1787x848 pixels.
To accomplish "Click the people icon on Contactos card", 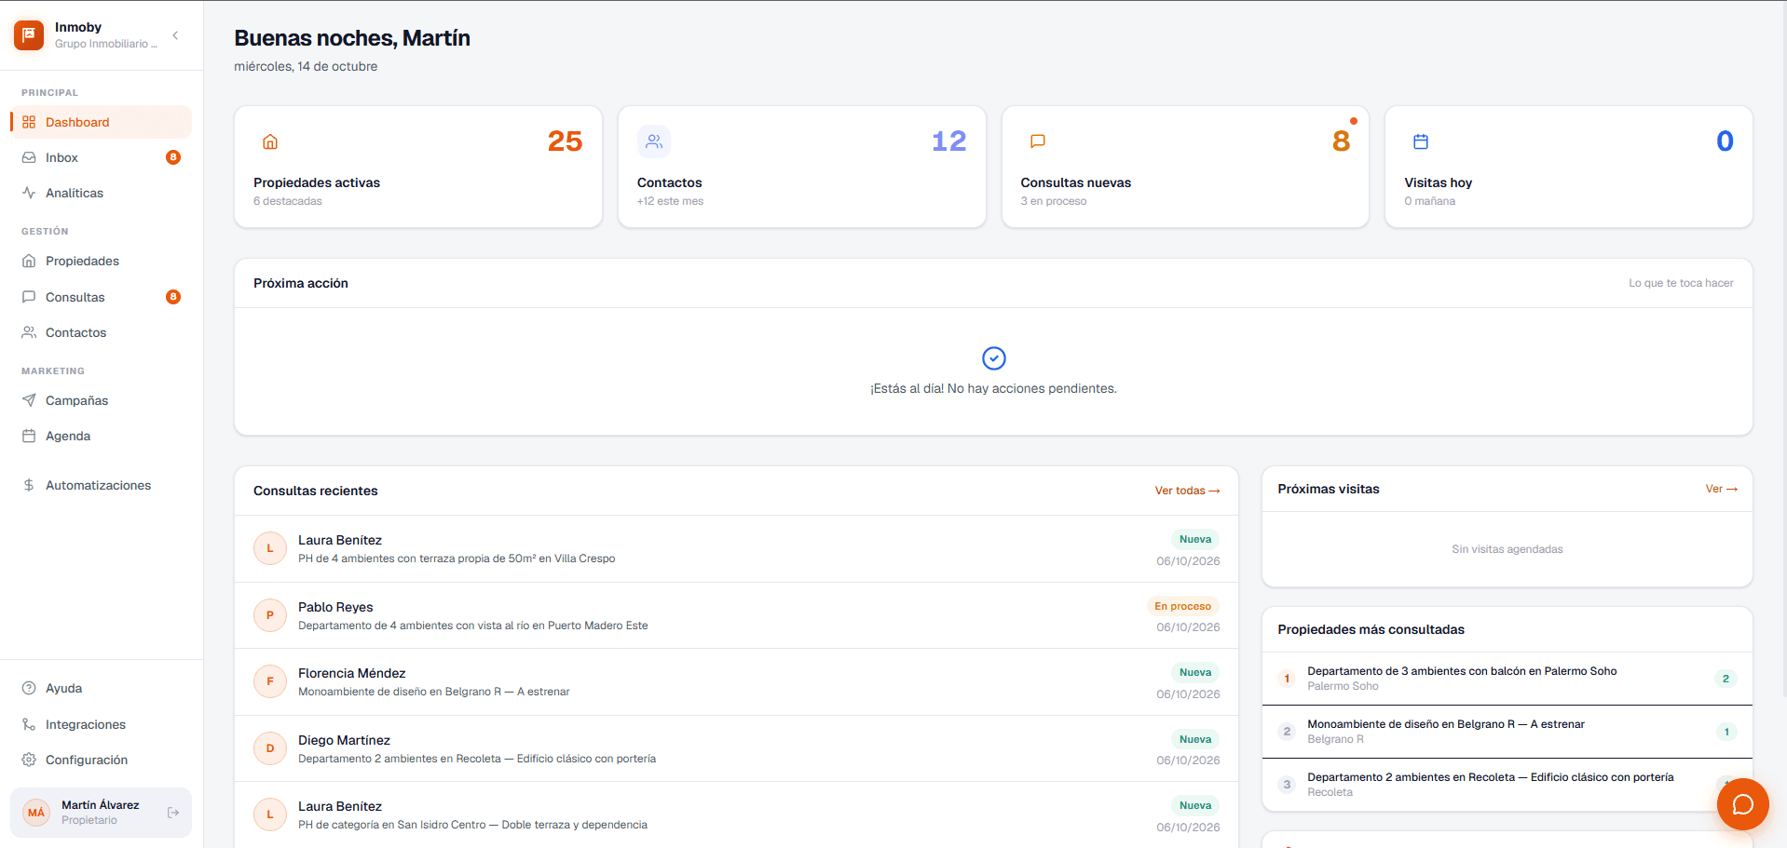I will tap(654, 141).
